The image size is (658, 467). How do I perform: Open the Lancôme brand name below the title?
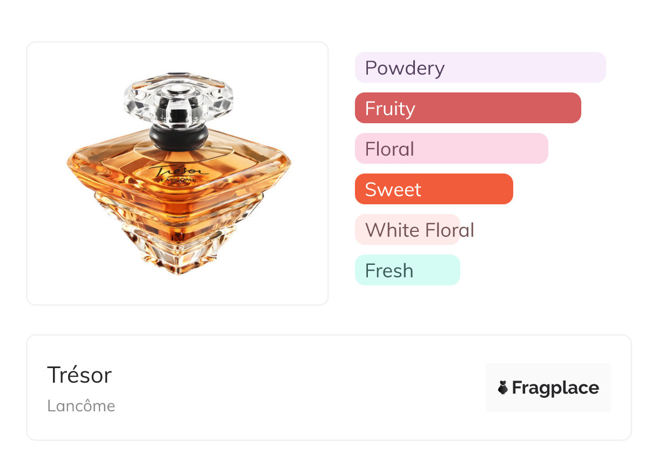[x=81, y=406]
